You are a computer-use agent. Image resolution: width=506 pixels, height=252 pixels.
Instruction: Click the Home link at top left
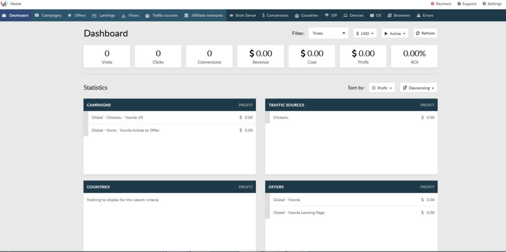coord(15,4)
